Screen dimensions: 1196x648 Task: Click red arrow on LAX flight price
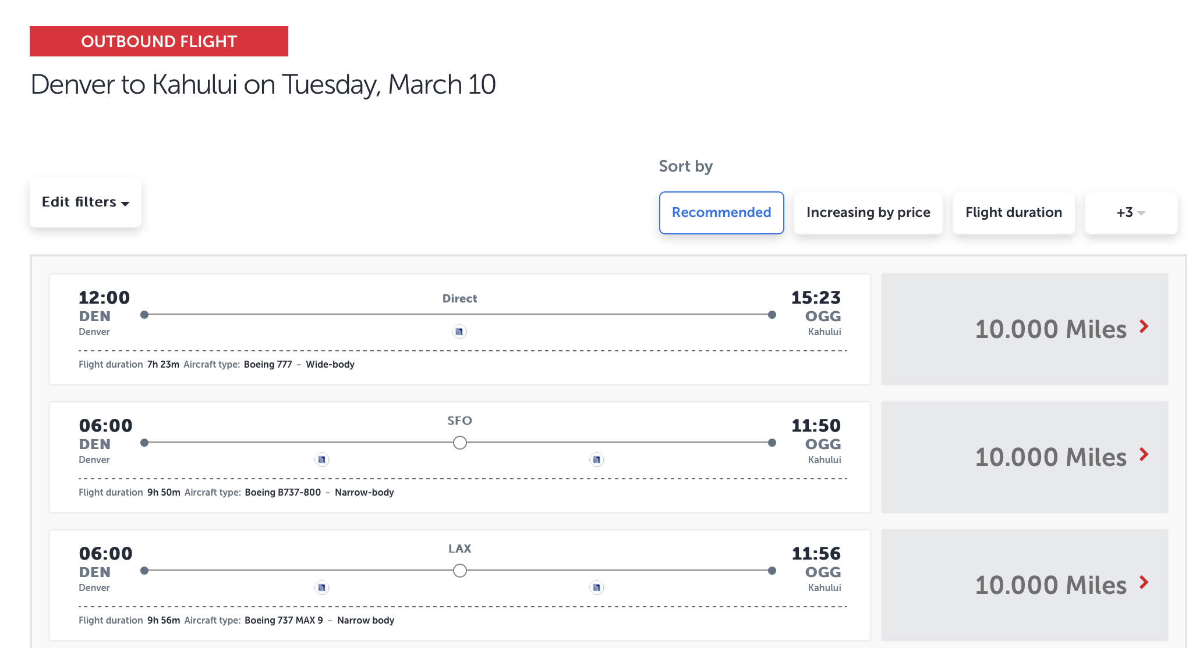[x=1144, y=582]
